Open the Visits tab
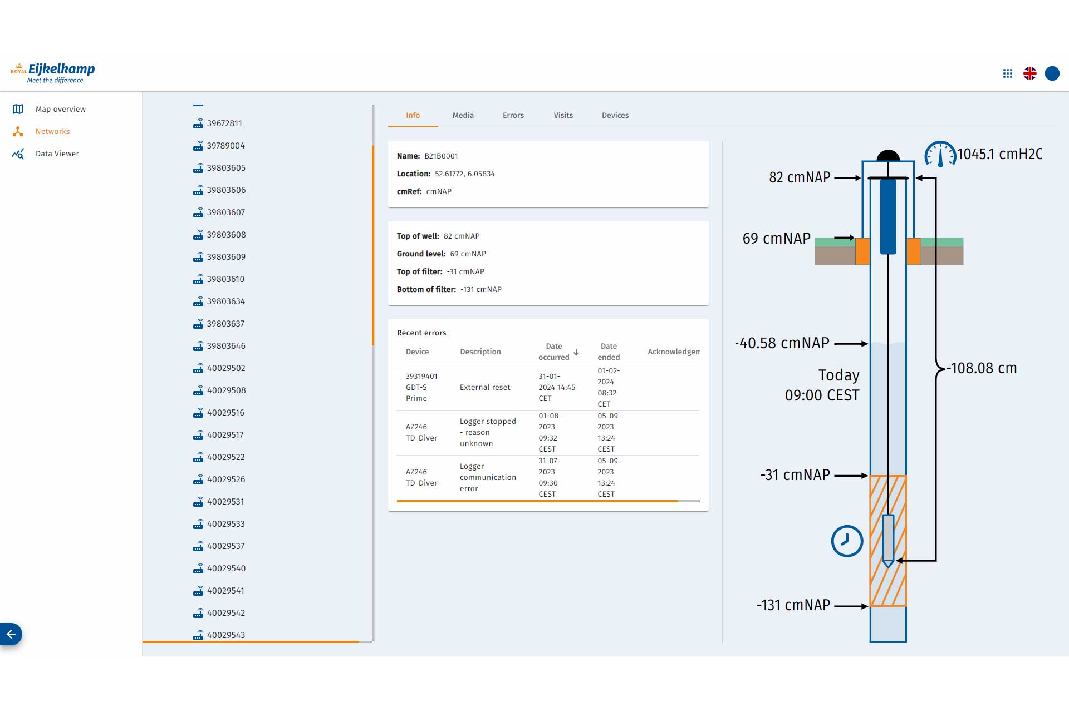Screen dimensions: 1069x712 click(x=563, y=115)
